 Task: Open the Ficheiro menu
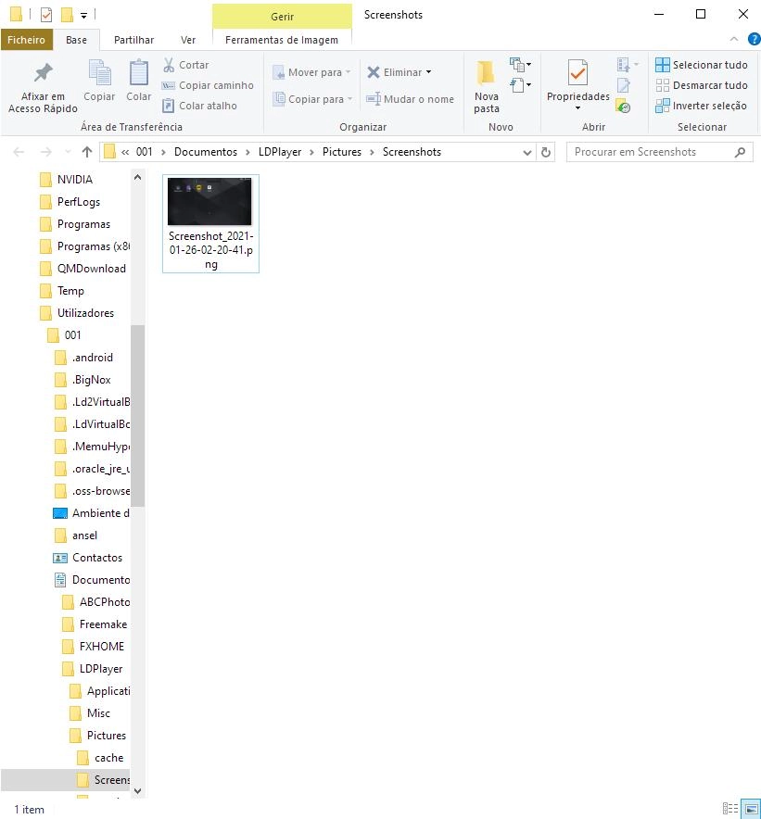click(26, 40)
